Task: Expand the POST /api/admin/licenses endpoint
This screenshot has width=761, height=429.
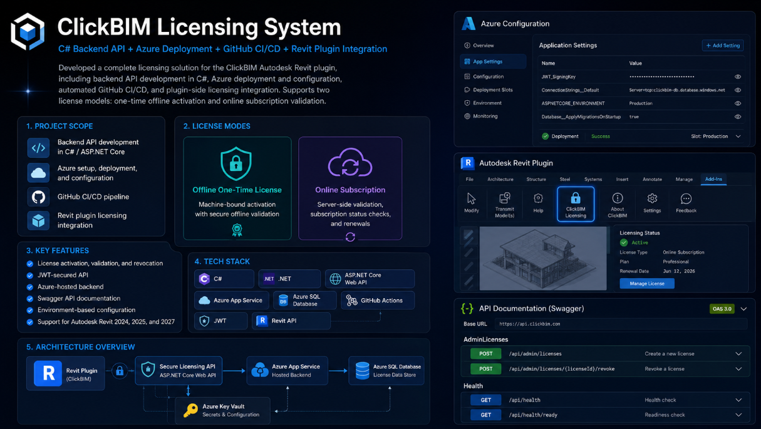Action: pyautogui.click(x=738, y=354)
